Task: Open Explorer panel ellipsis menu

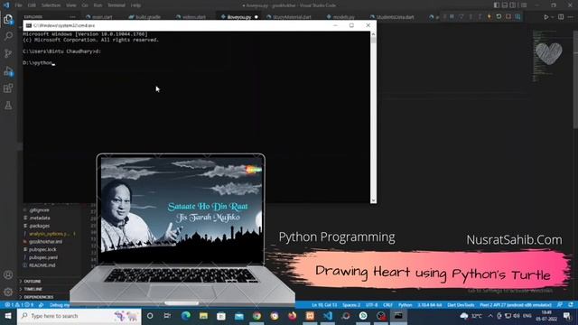Action: (x=72, y=17)
